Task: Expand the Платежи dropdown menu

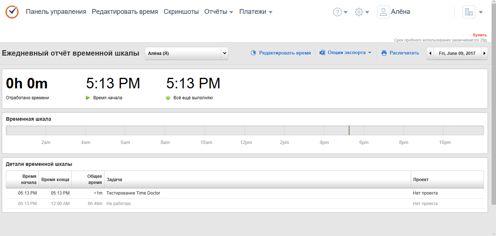Action: coord(255,11)
